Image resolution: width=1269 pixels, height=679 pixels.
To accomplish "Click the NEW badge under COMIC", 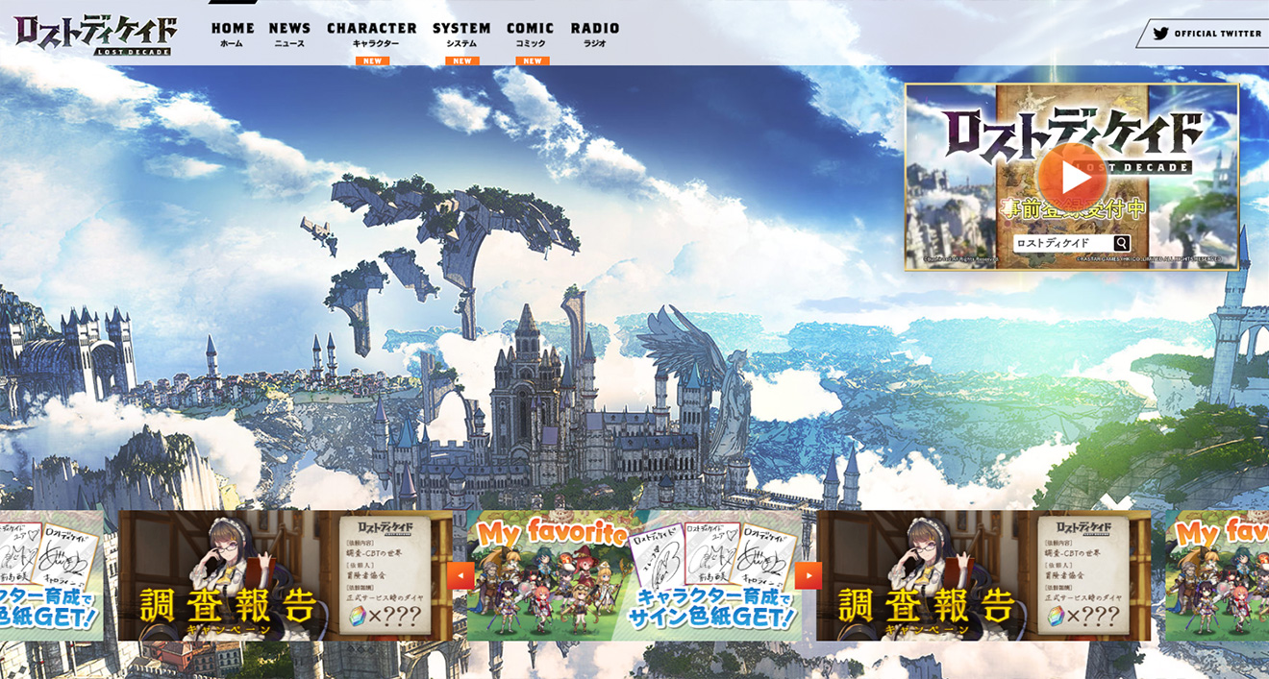I will pos(532,61).
